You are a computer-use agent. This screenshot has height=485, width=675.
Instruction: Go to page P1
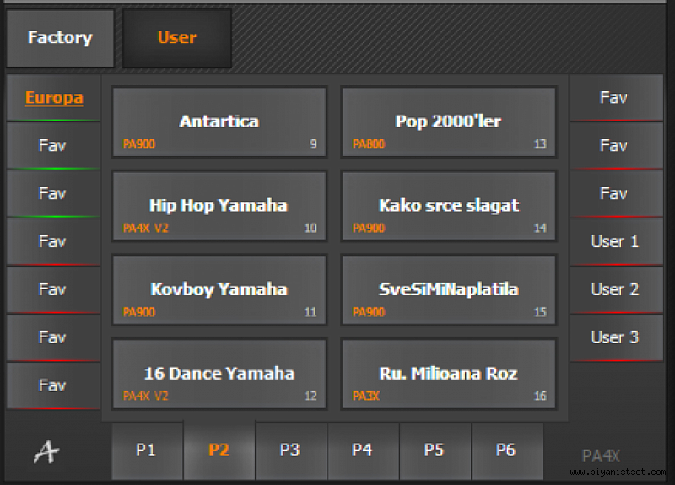[x=147, y=450]
